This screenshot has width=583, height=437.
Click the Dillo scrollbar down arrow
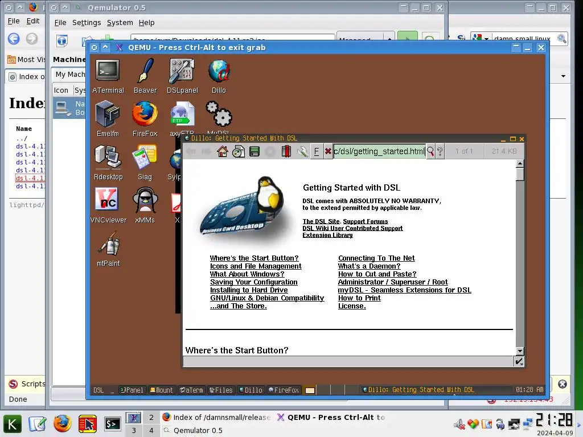[x=520, y=351]
